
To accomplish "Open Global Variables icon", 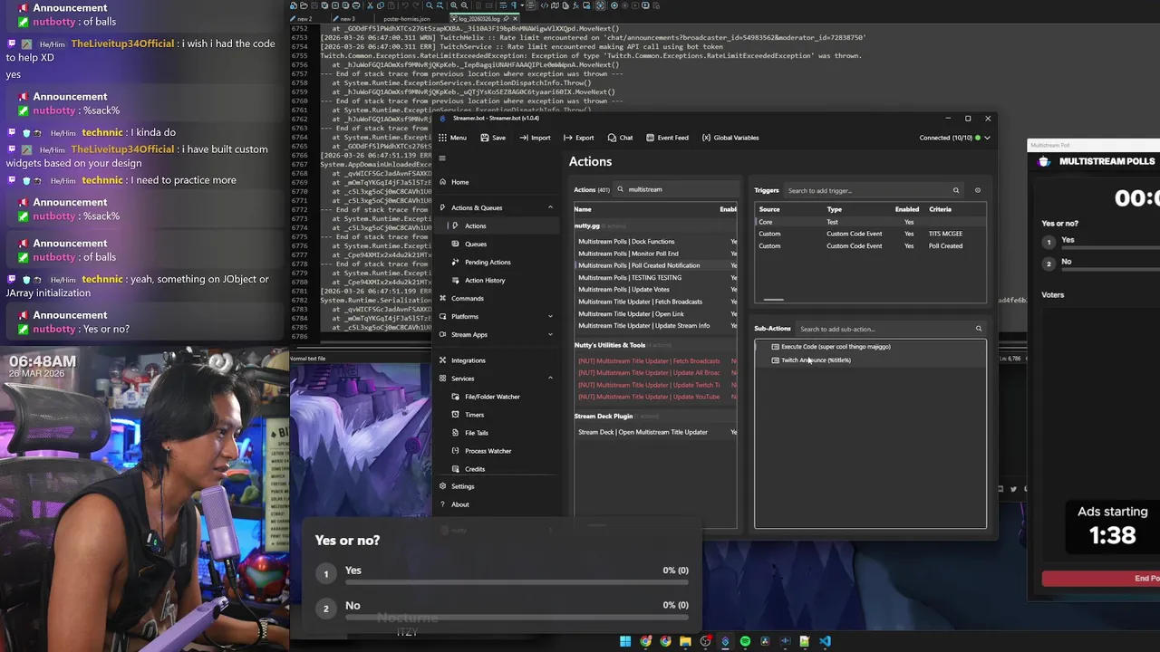I will click(x=706, y=138).
